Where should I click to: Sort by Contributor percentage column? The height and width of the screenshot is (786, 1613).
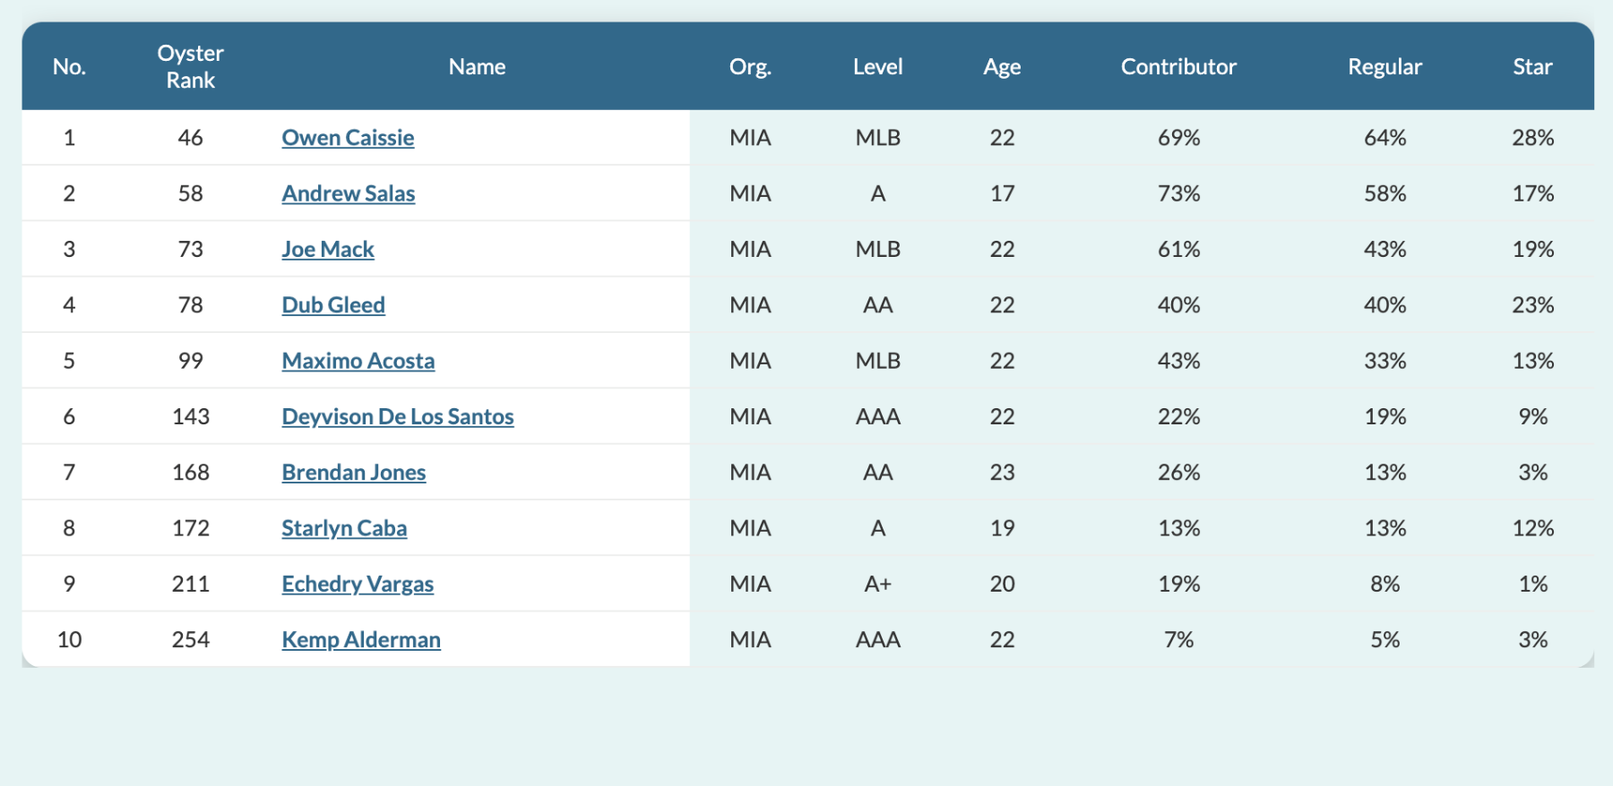pos(1177,66)
